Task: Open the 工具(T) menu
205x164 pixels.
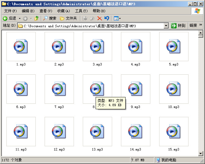Action: click(x=81, y=11)
